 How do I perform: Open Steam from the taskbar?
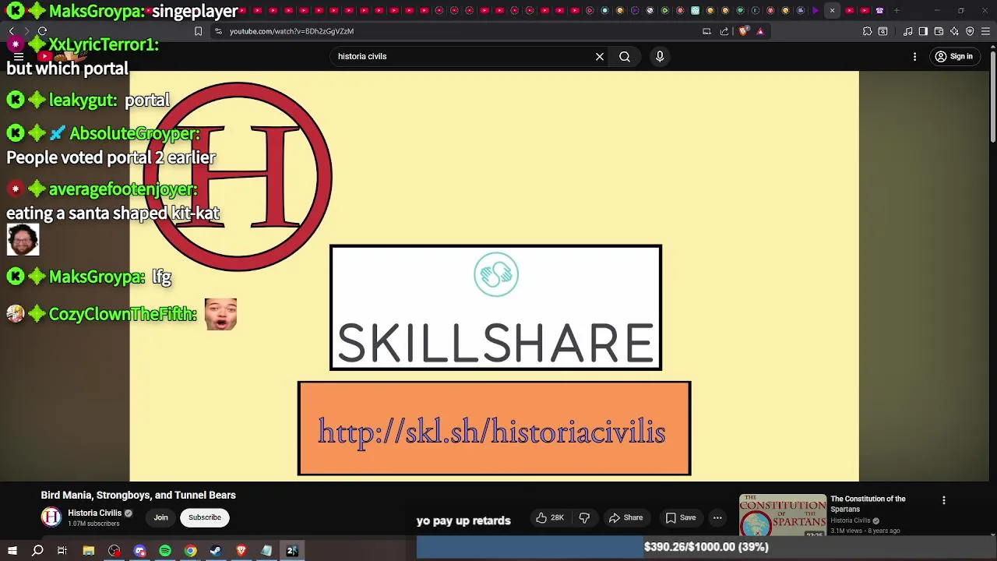216,551
